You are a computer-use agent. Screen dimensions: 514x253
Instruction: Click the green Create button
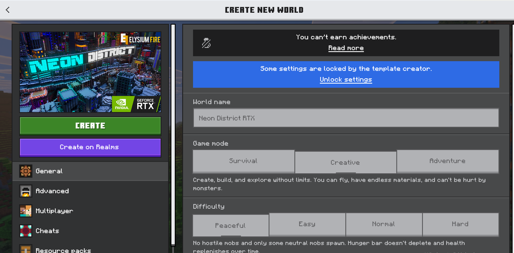click(90, 126)
